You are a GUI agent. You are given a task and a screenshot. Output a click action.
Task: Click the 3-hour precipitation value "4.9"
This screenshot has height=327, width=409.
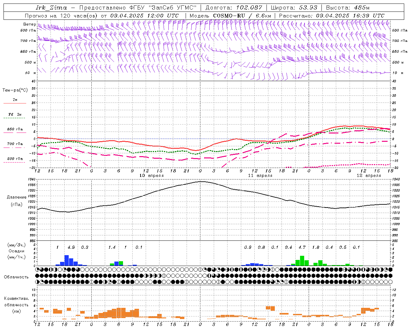71,247
